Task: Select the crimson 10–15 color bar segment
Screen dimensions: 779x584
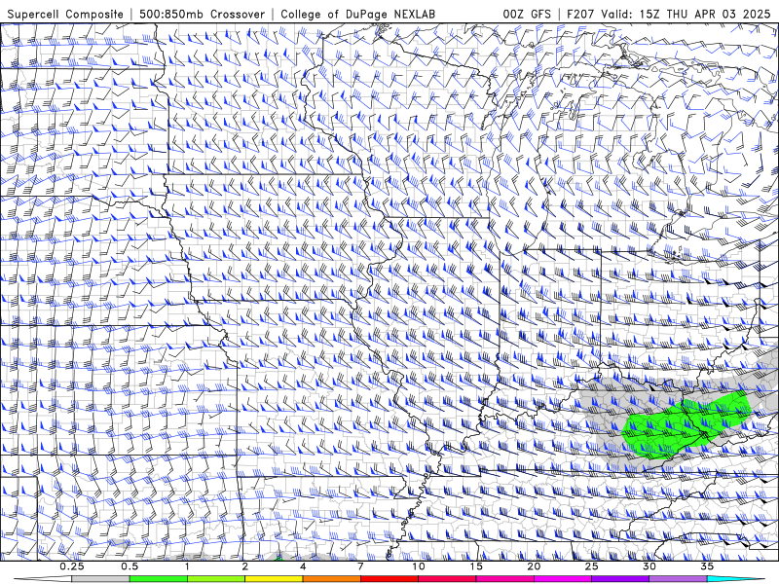Action: [x=447, y=579]
